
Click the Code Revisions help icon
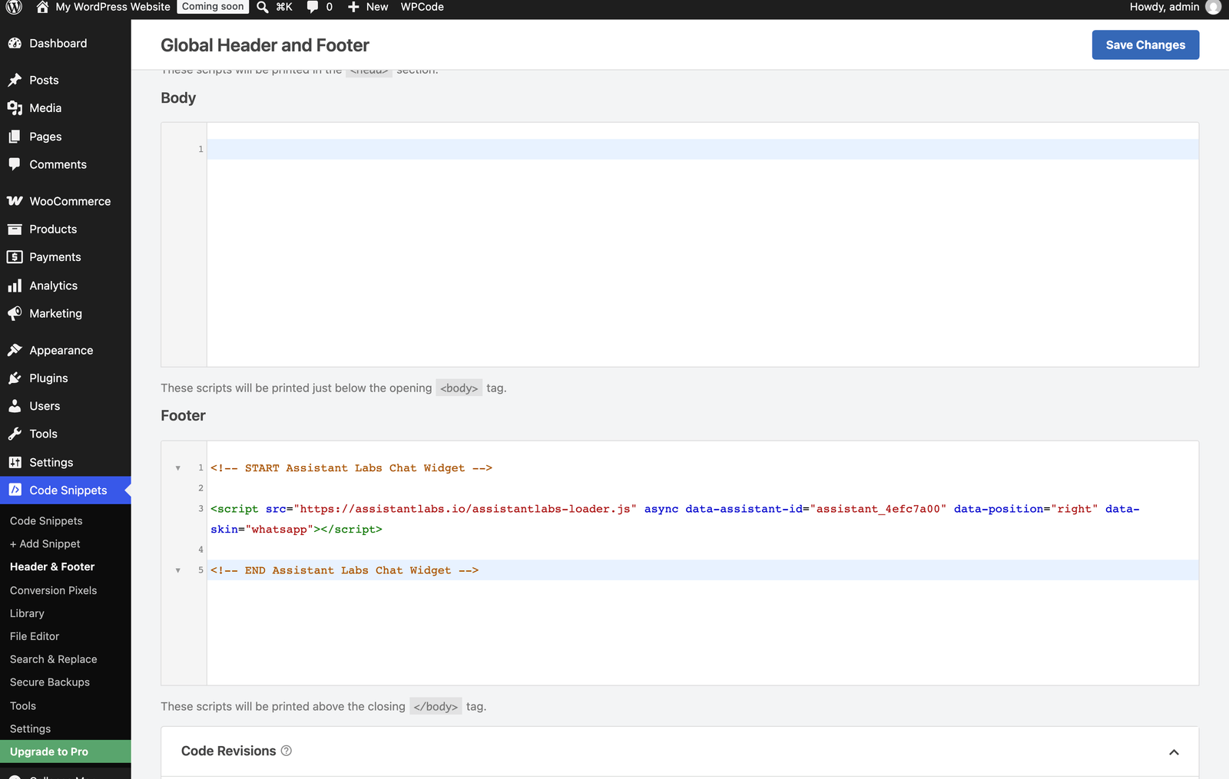click(x=287, y=751)
